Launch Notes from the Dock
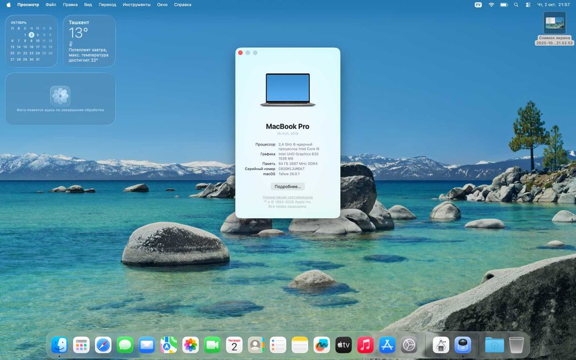 [x=300, y=345]
